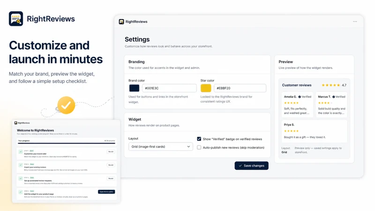Click Revisit for automated review requests

point(111,179)
